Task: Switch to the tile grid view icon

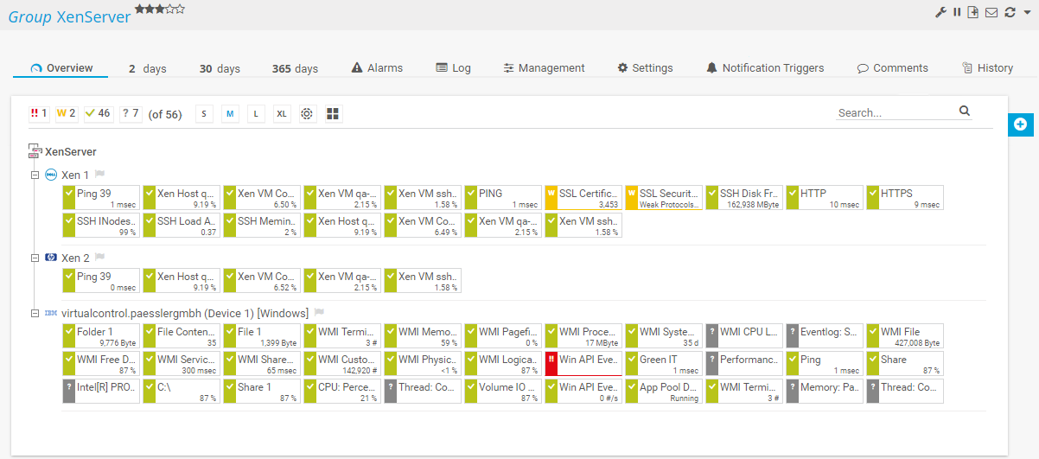Action: tap(334, 114)
